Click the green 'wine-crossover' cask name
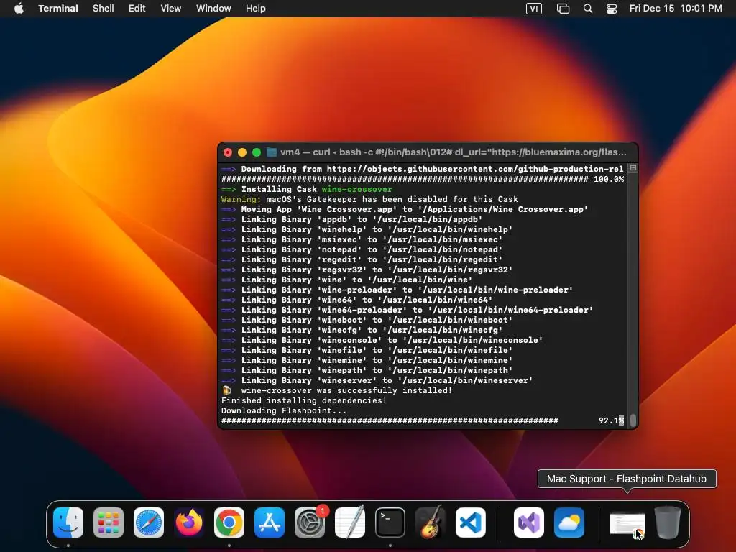The height and width of the screenshot is (552, 736). pyautogui.click(x=356, y=189)
